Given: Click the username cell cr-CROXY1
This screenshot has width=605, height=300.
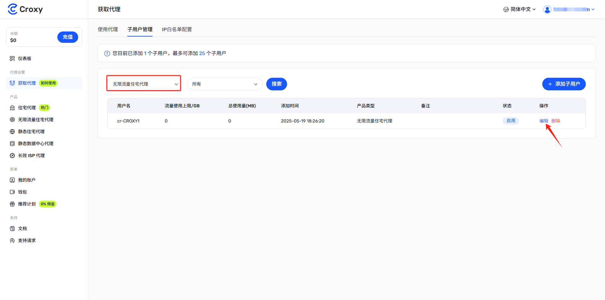Looking at the screenshot, I should pyautogui.click(x=128, y=121).
